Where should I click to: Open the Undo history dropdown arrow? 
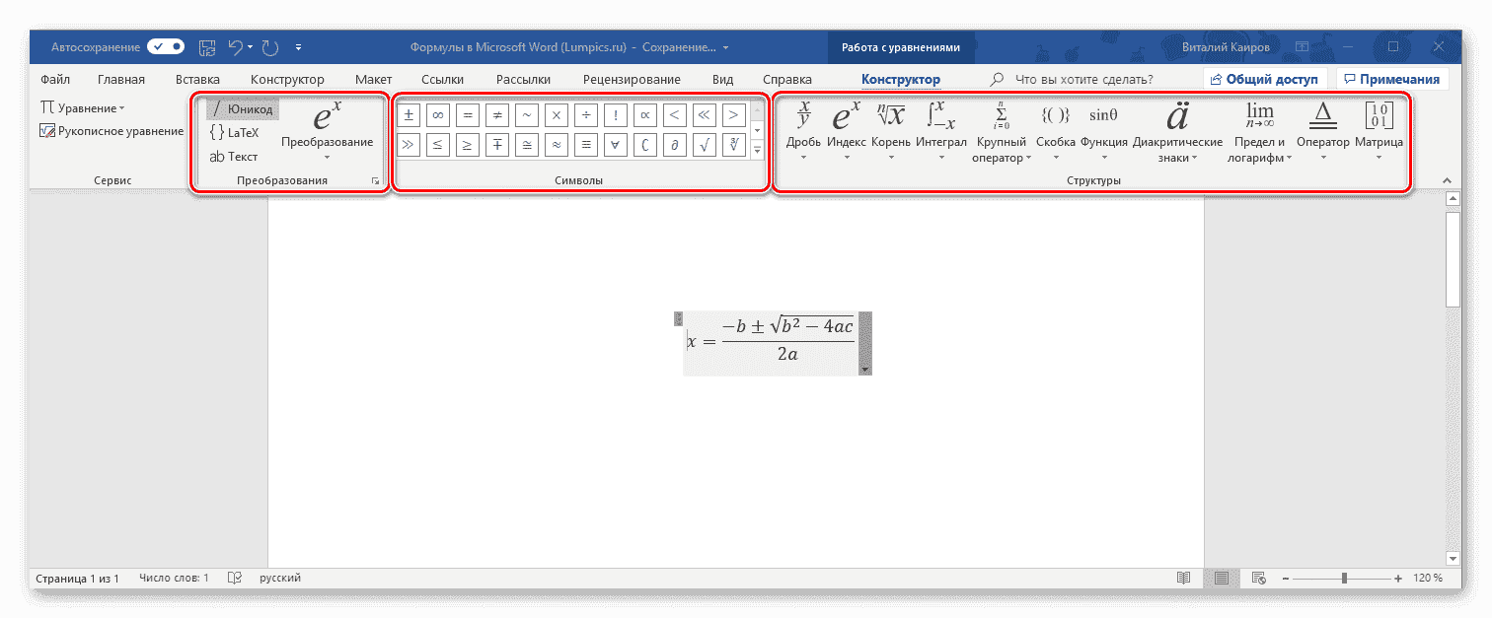pyautogui.click(x=251, y=46)
